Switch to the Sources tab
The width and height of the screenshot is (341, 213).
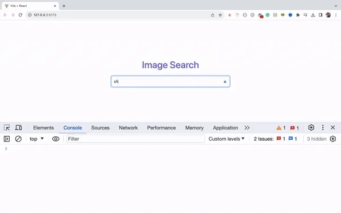pos(100,128)
